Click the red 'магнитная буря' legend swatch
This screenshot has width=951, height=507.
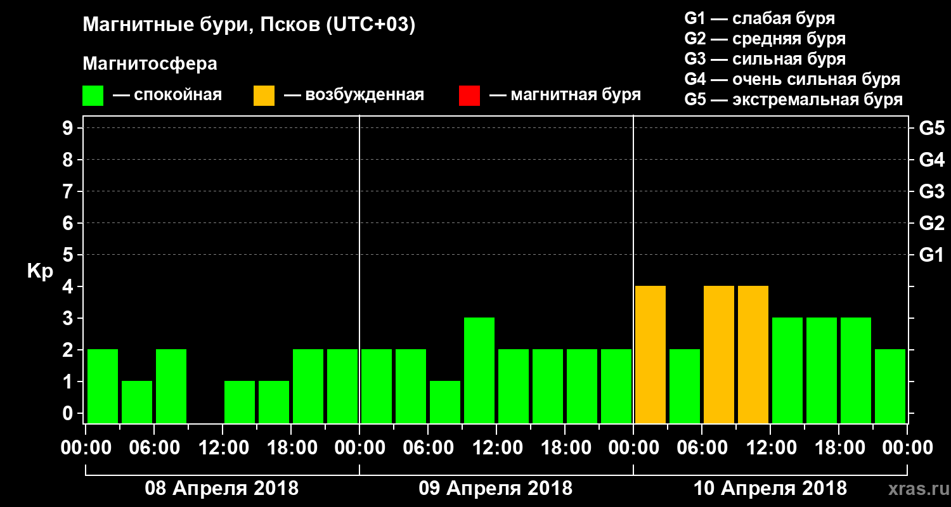tap(469, 96)
